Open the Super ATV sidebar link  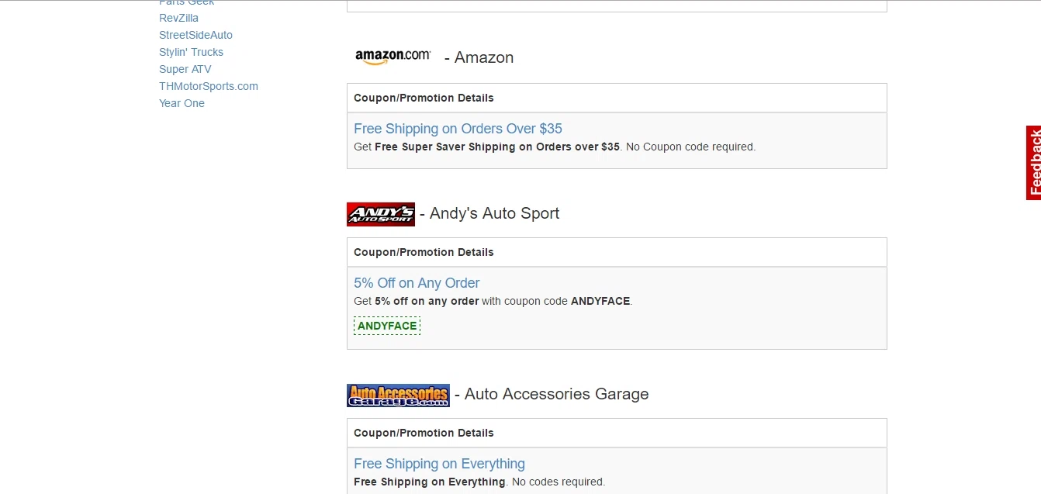pos(185,69)
